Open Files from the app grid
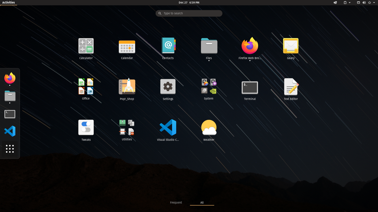The image size is (378, 212). tap(209, 46)
